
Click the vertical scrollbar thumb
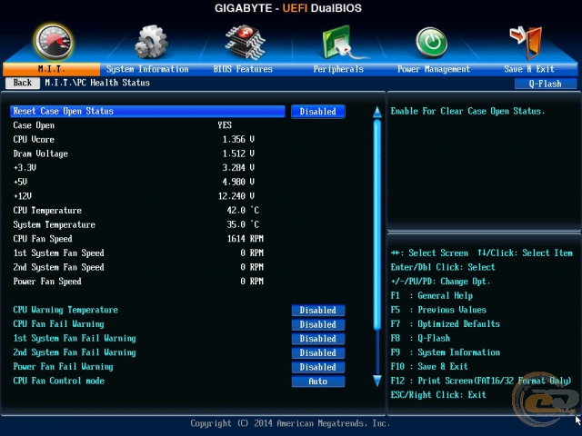click(377, 224)
